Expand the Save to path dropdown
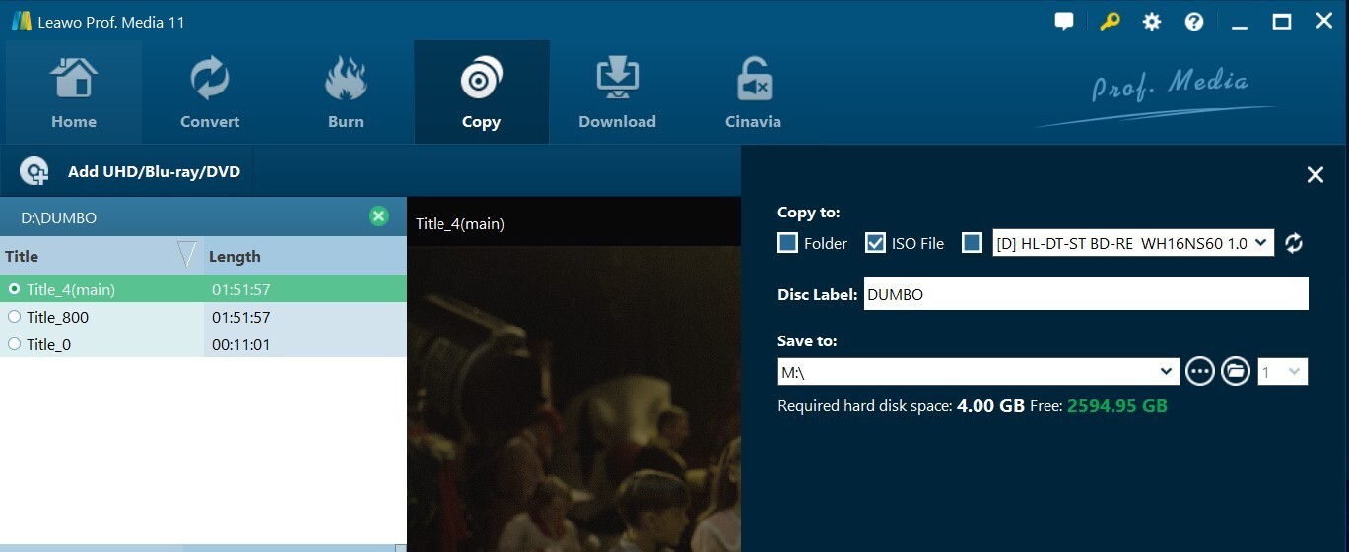The width and height of the screenshot is (1349, 552). pyautogui.click(x=1168, y=372)
